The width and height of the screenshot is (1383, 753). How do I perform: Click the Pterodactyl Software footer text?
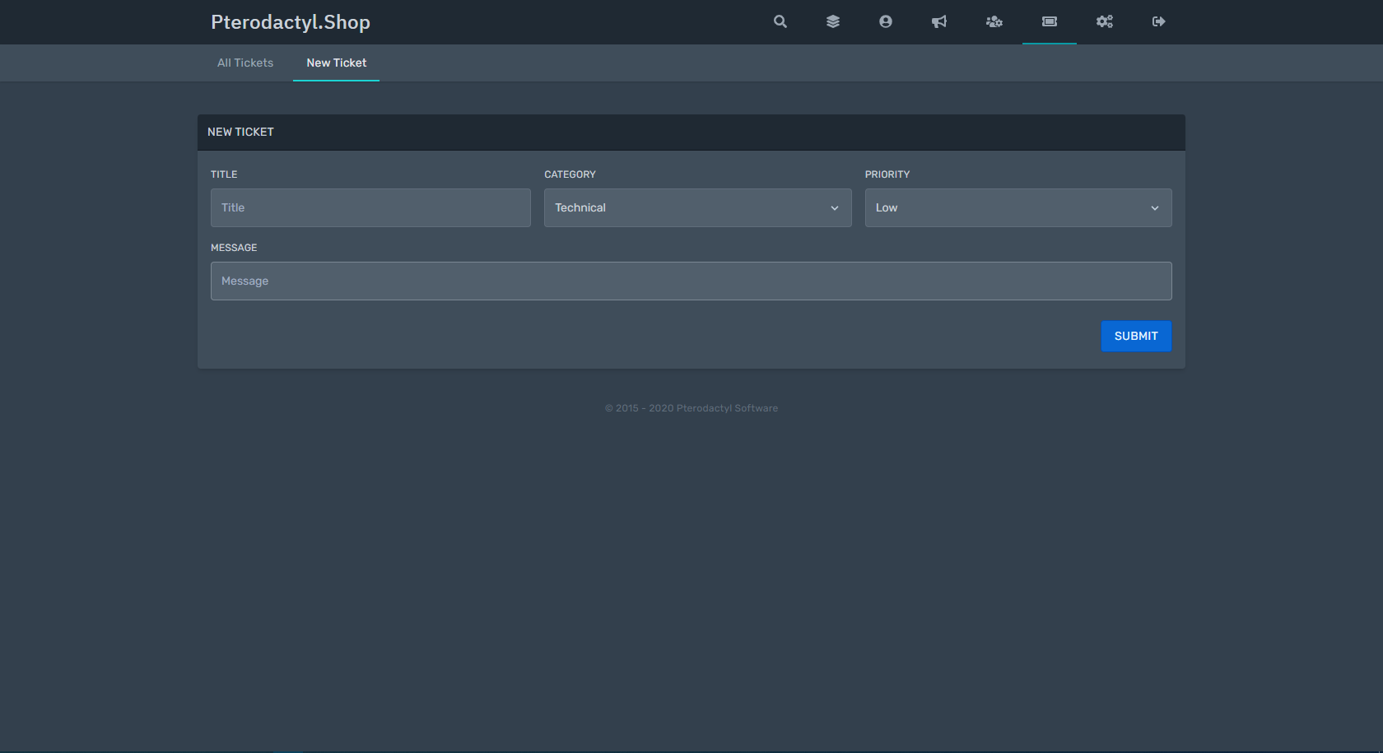[x=726, y=408]
